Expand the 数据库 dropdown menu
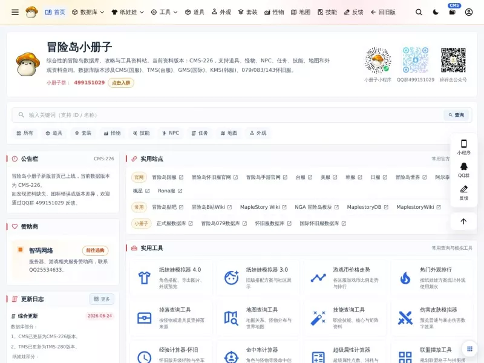Screen dimensions: 484x363 click(x=88, y=12)
